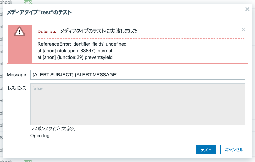This screenshot has height=162, width=255.
Task: Click the duktape.c:83867 internal stack line
Action: point(74,51)
